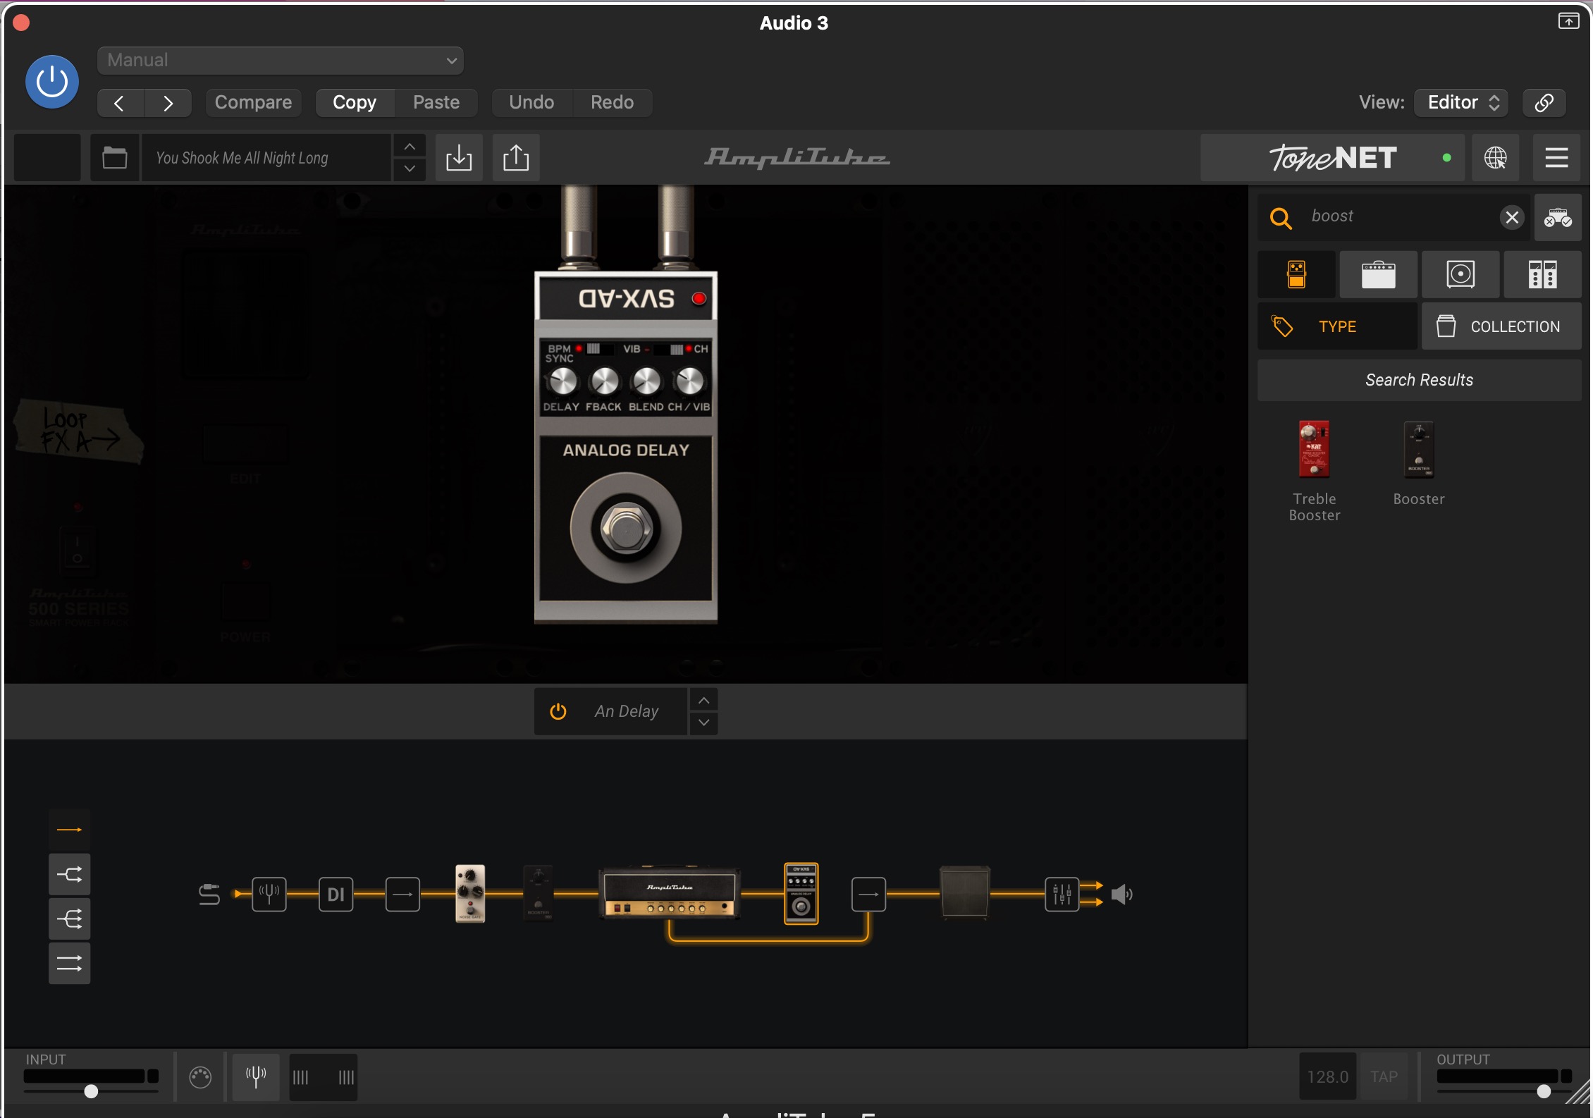Viewport: 1593px width, 1118px height.
Task: Open the Manual preset dropdown
Action: 280,61
